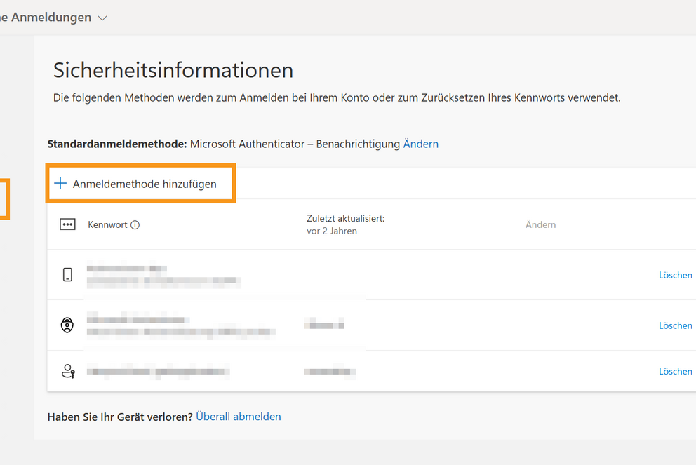696x465 pixels.
Task: Click Ändern next to Standardanmeldemethode
Action: [x=420, y=144]
